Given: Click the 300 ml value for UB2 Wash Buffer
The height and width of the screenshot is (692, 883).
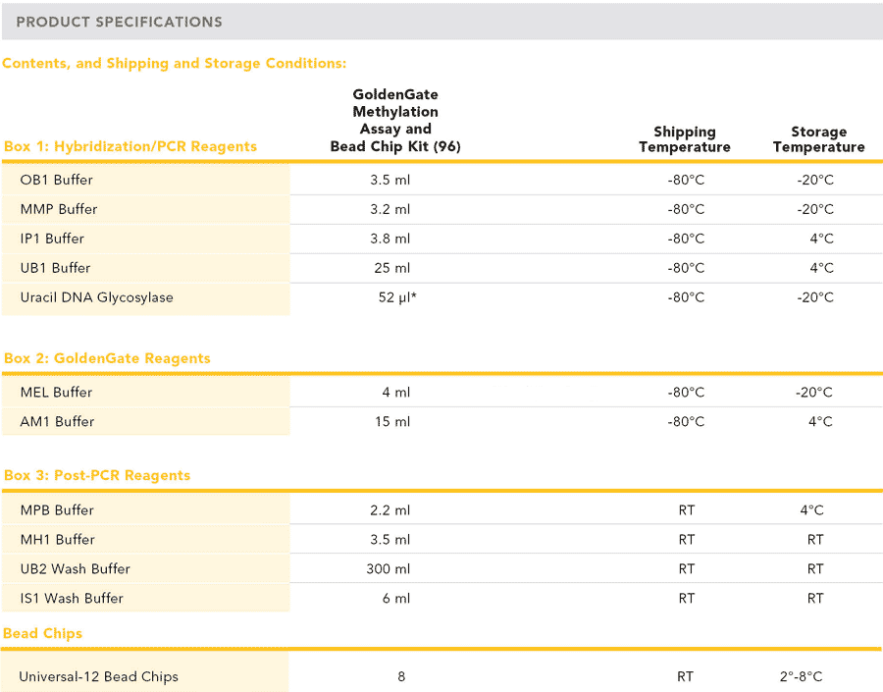Looking at the screenshot, I should coord(388,568).
